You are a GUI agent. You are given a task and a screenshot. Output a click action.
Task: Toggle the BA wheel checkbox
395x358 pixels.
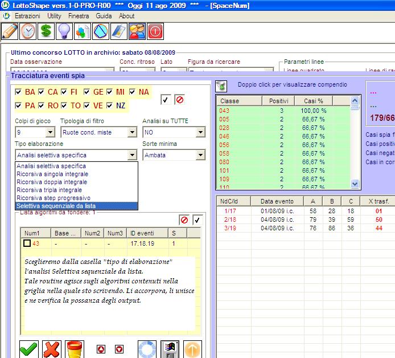(18, 92)
